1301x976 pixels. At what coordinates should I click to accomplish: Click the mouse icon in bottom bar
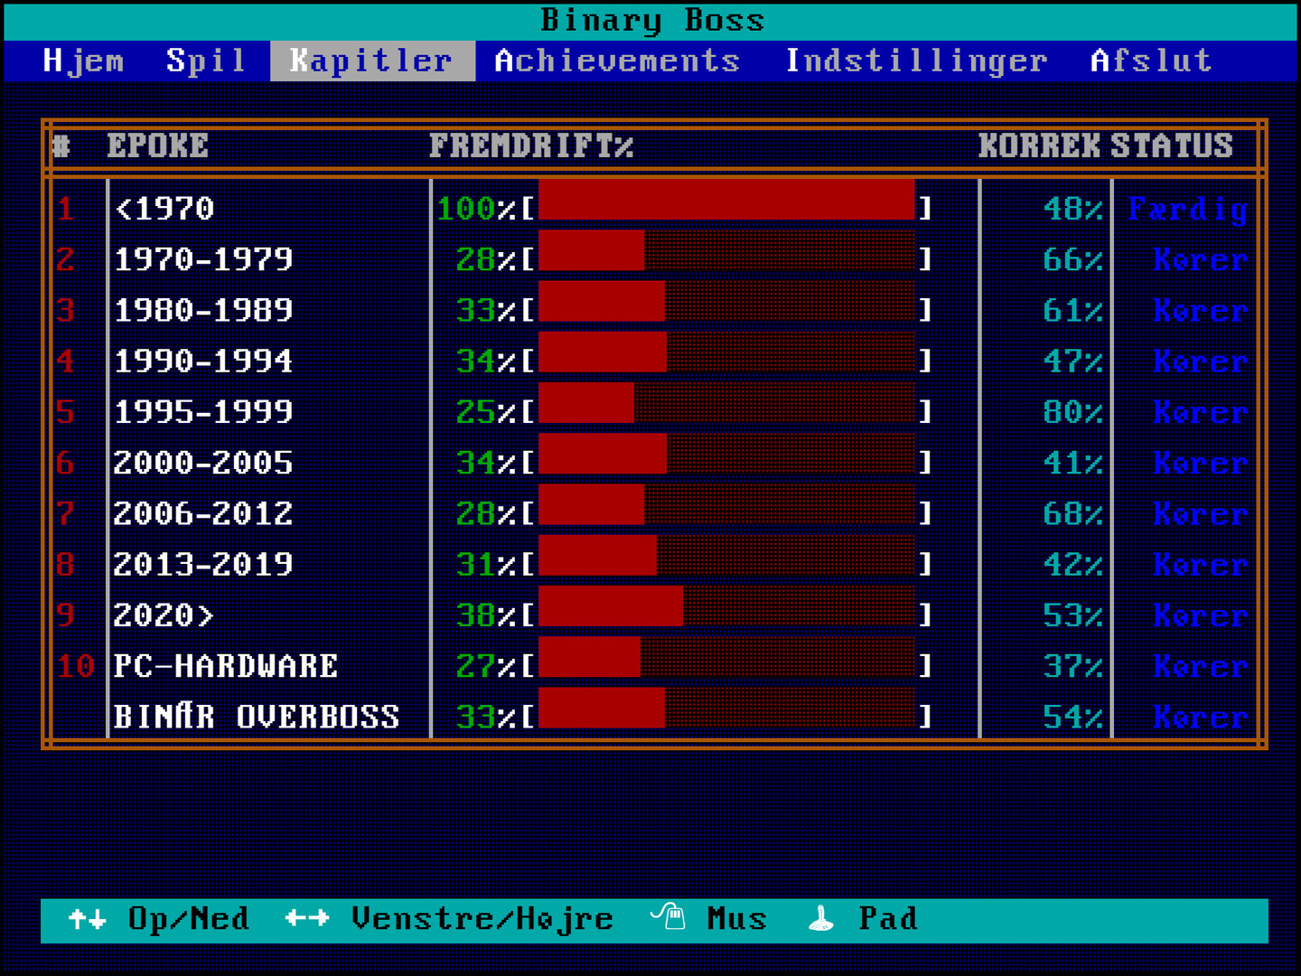[x=669, y=917]
